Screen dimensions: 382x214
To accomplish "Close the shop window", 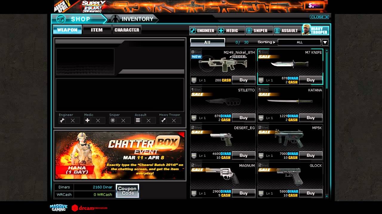I will point(320,17).
